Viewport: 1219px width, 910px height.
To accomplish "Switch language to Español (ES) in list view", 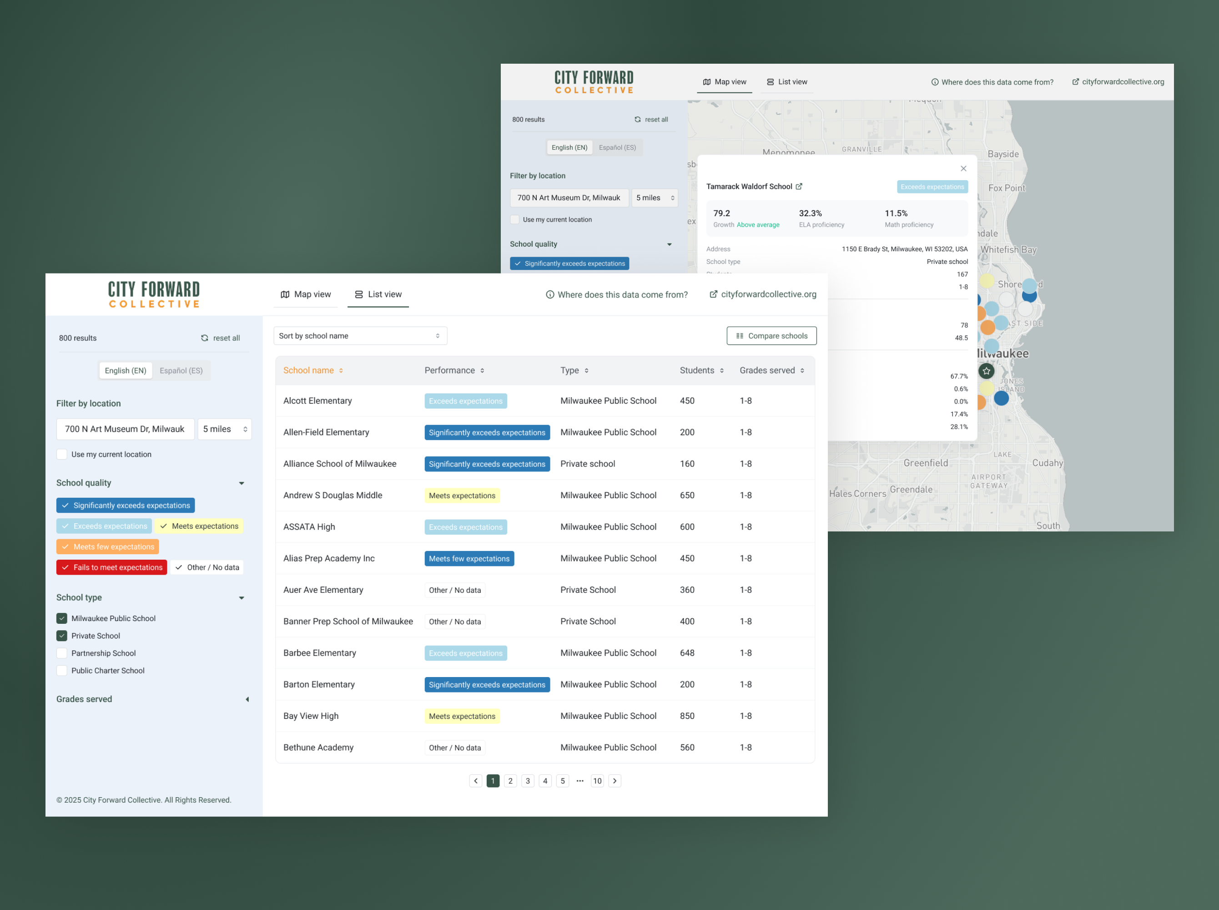I will pos(181,371).
